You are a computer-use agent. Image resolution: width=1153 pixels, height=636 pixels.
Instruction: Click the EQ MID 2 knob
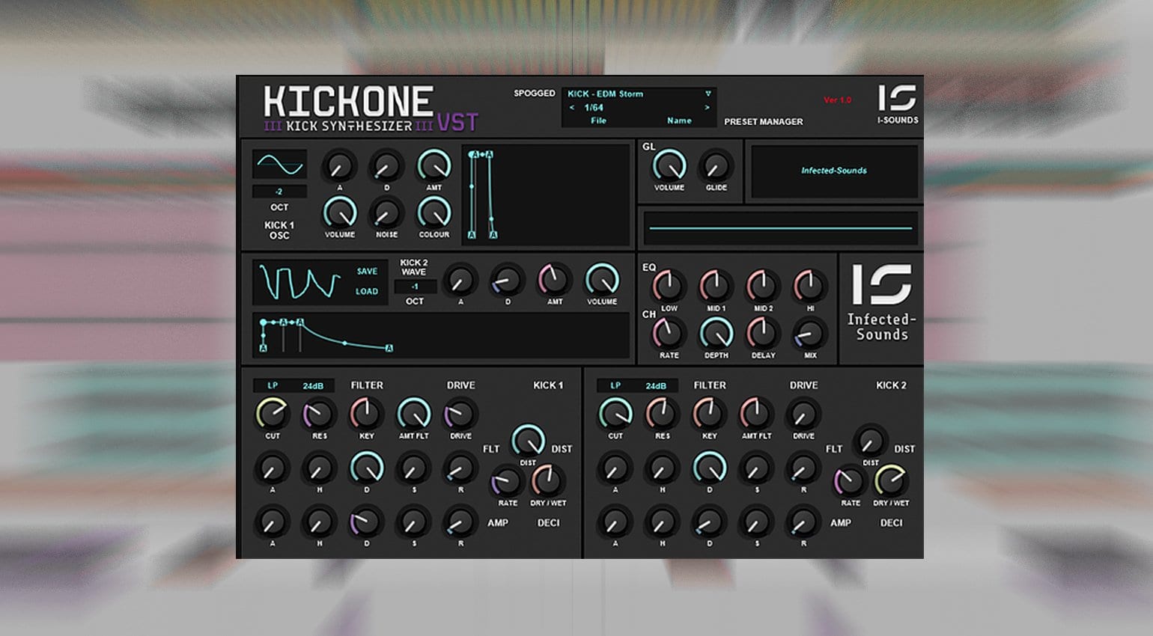pyautogui.click(x=763, y=286)
